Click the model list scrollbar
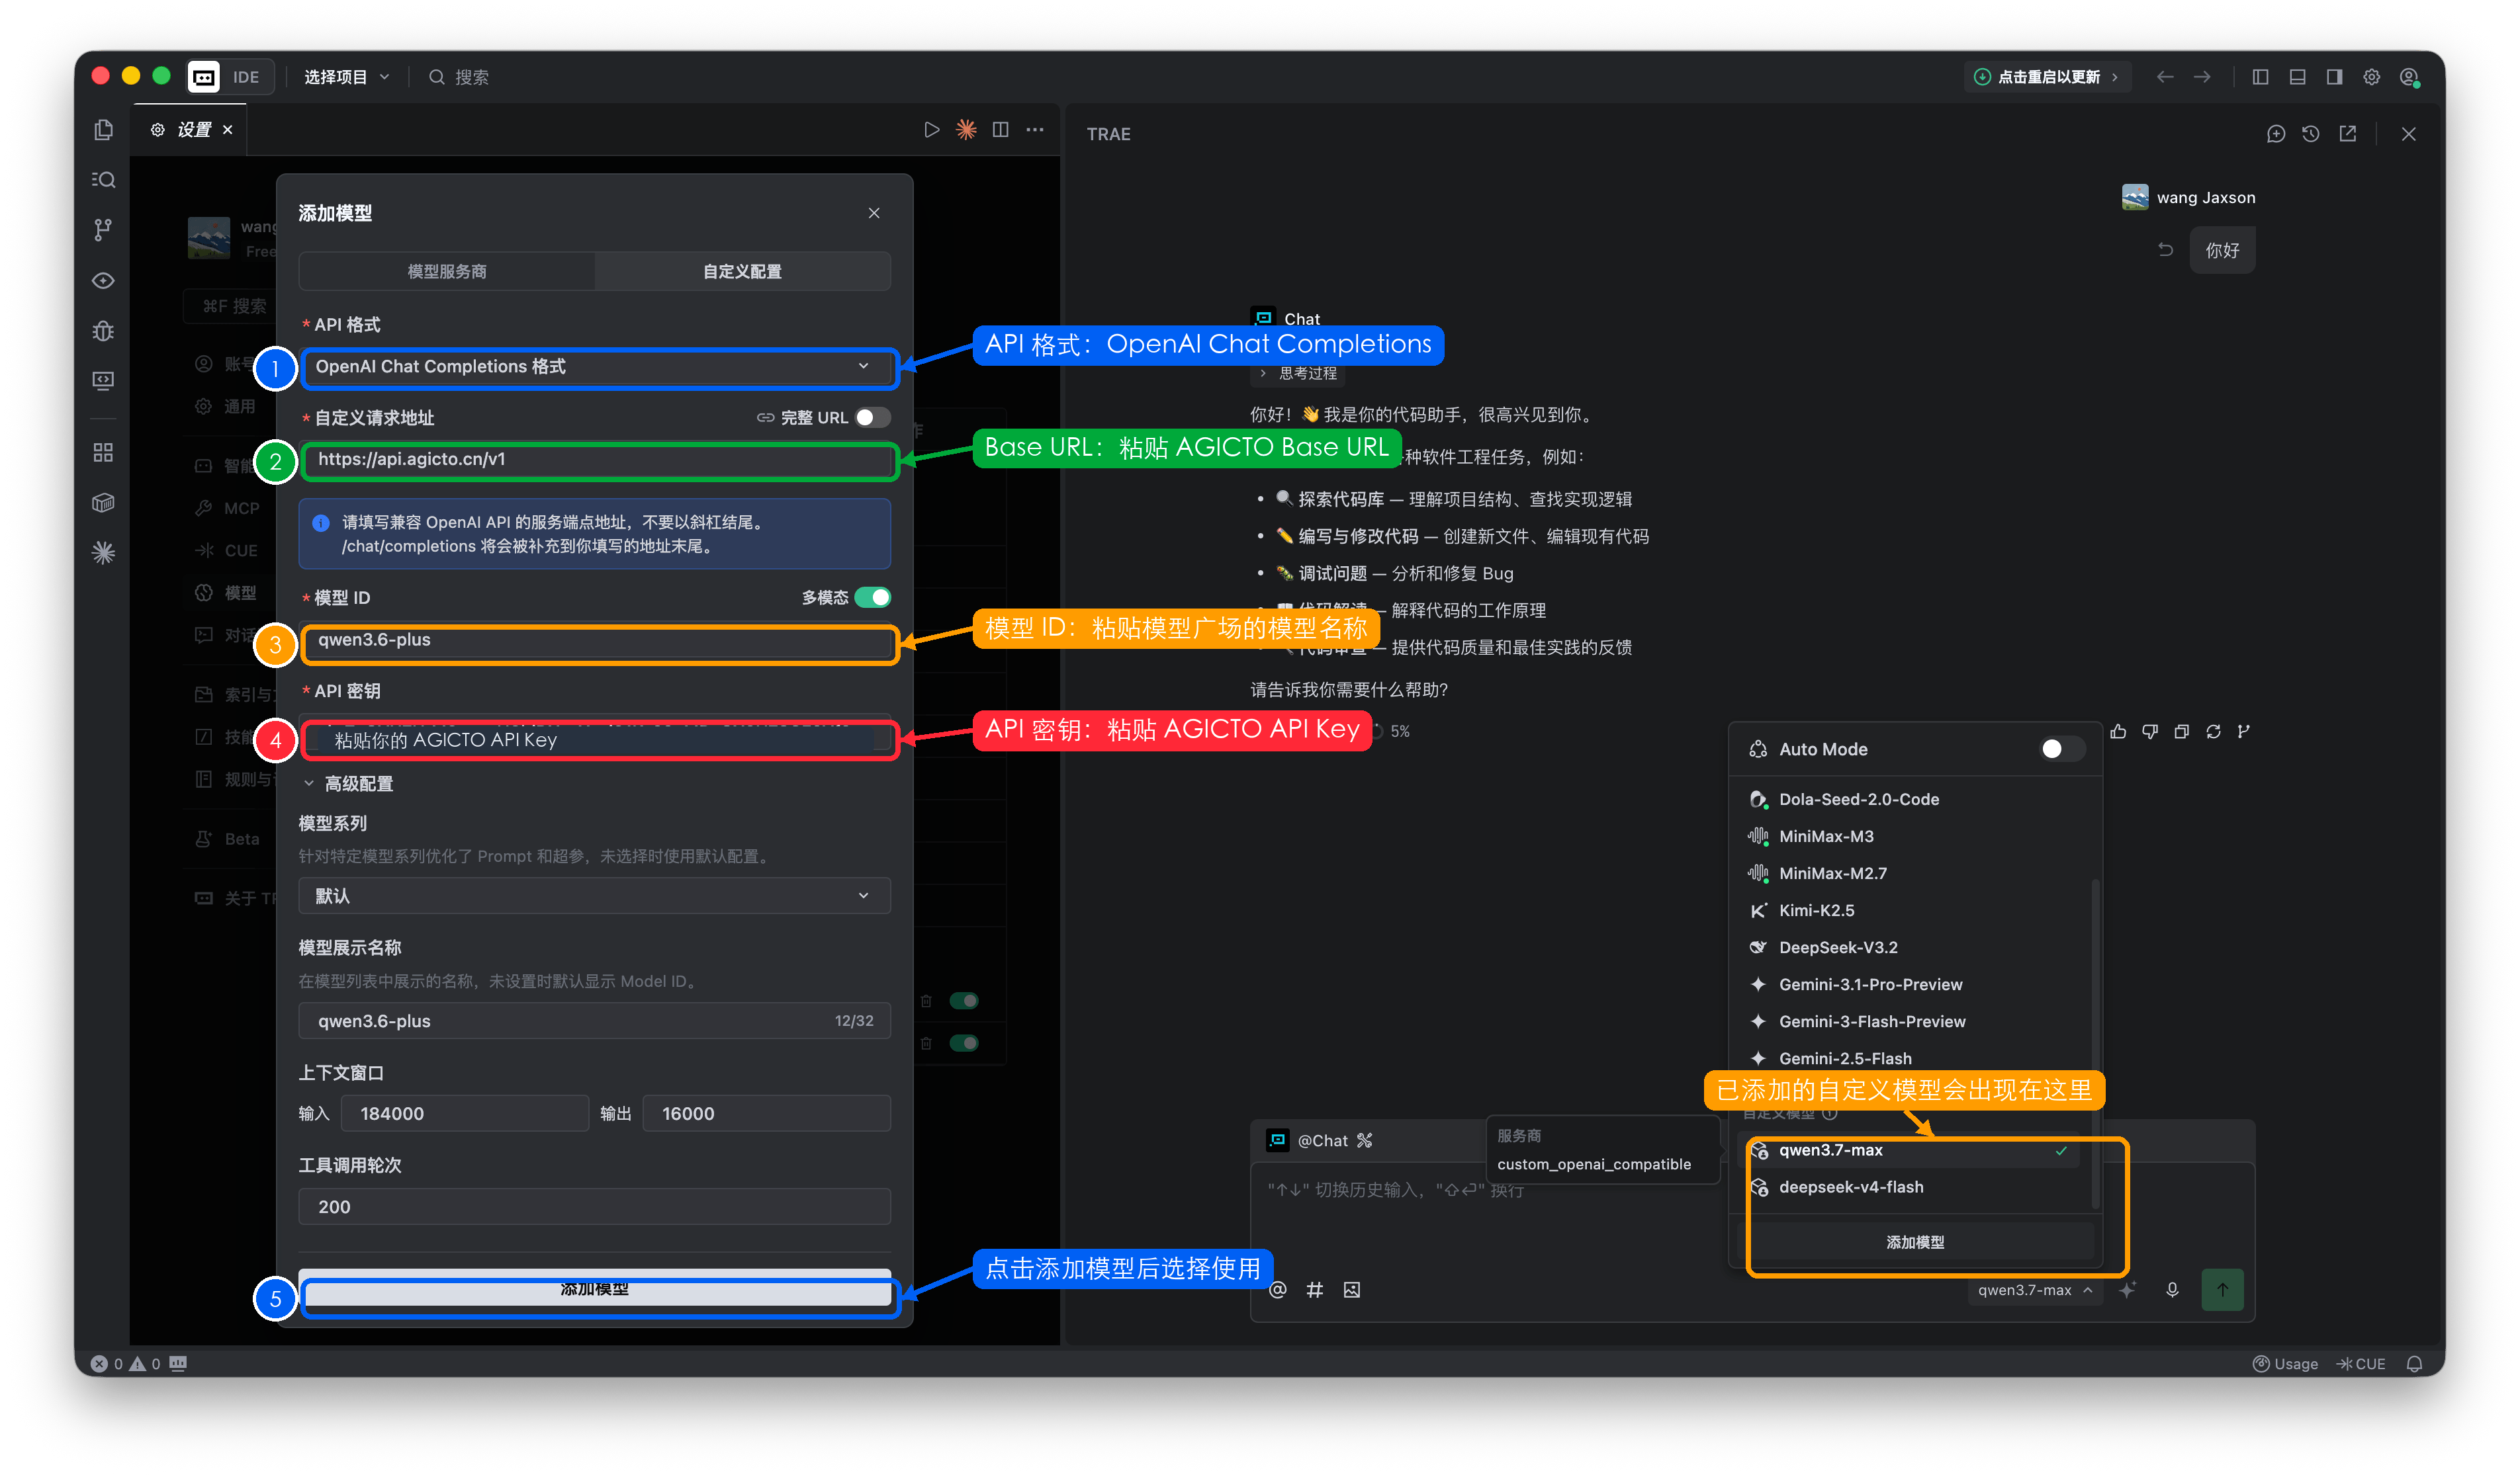This screenshot has height=1475, width=2520. click(2096, 1043)
